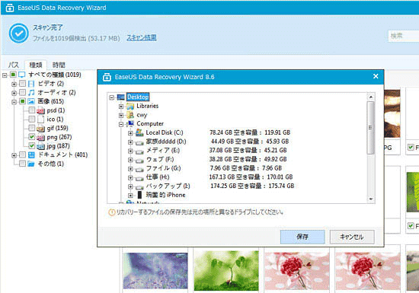
Task: Check the オーディオ (2) checkbox
Action: (x=22, y=93)
